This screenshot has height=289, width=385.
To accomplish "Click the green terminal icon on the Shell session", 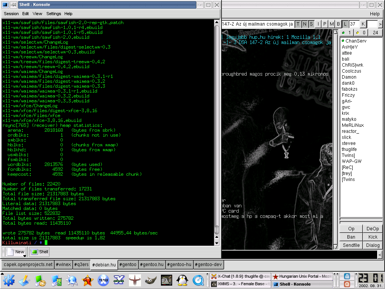I will tap(35, 252).
